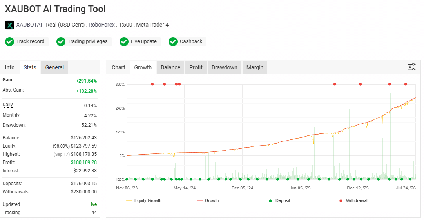424x220 pixels.
Task: Click the Daily label
Action: click(7, 105)
